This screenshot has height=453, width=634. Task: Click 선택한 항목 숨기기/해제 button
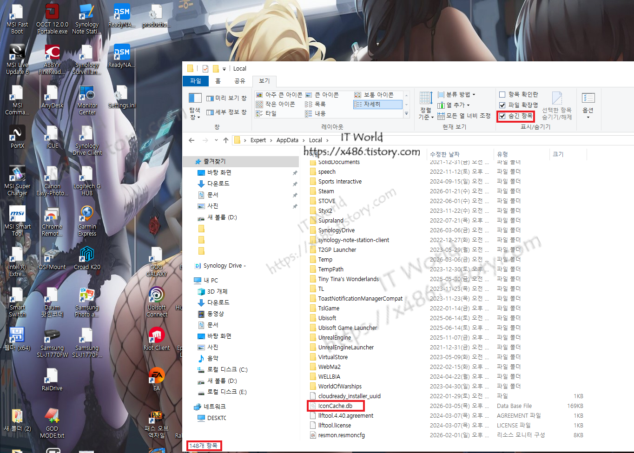click(557, 106)
